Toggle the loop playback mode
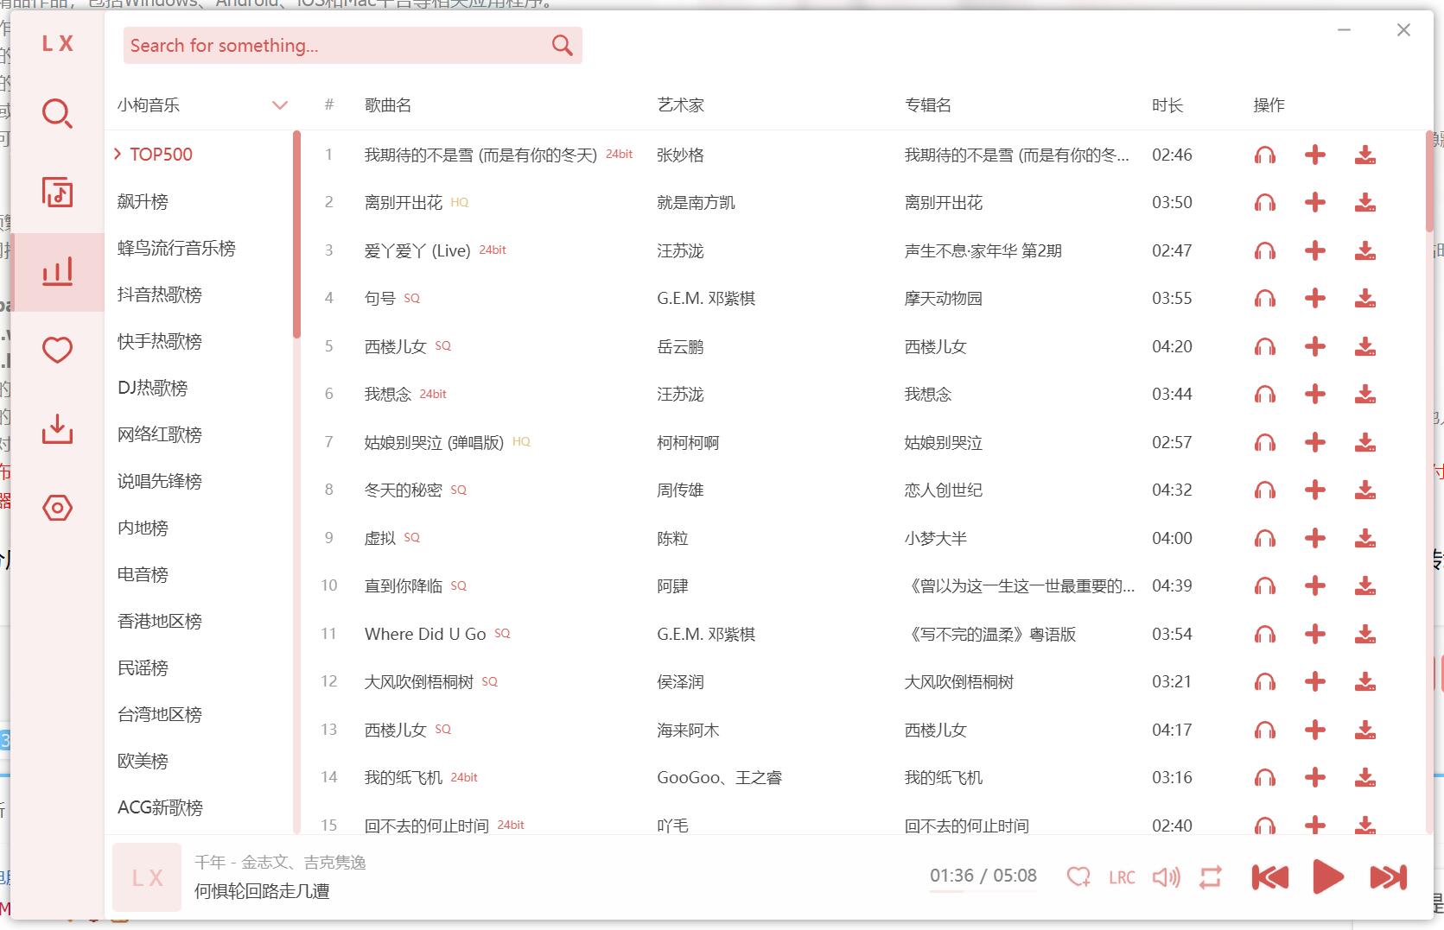 (x=1210, y=877)
